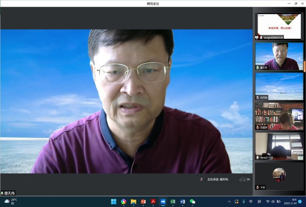
Task: Toggle the 拼 input mode indicator
Action: [x=259, y=201]
